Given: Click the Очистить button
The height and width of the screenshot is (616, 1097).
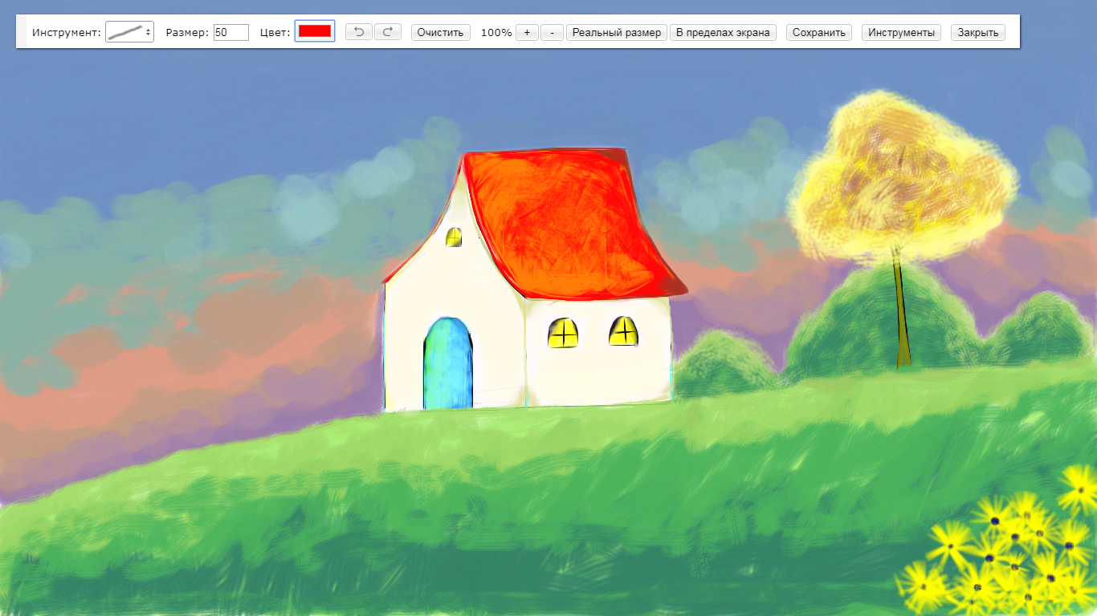Looking at the screenshot, I should [441, 32].
